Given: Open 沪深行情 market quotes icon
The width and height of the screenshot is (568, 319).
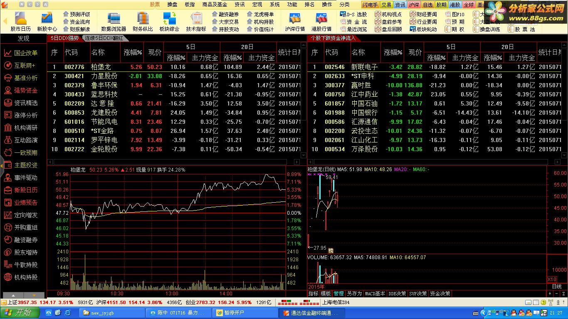Looking at the screenshot, I should click(295, 22).
